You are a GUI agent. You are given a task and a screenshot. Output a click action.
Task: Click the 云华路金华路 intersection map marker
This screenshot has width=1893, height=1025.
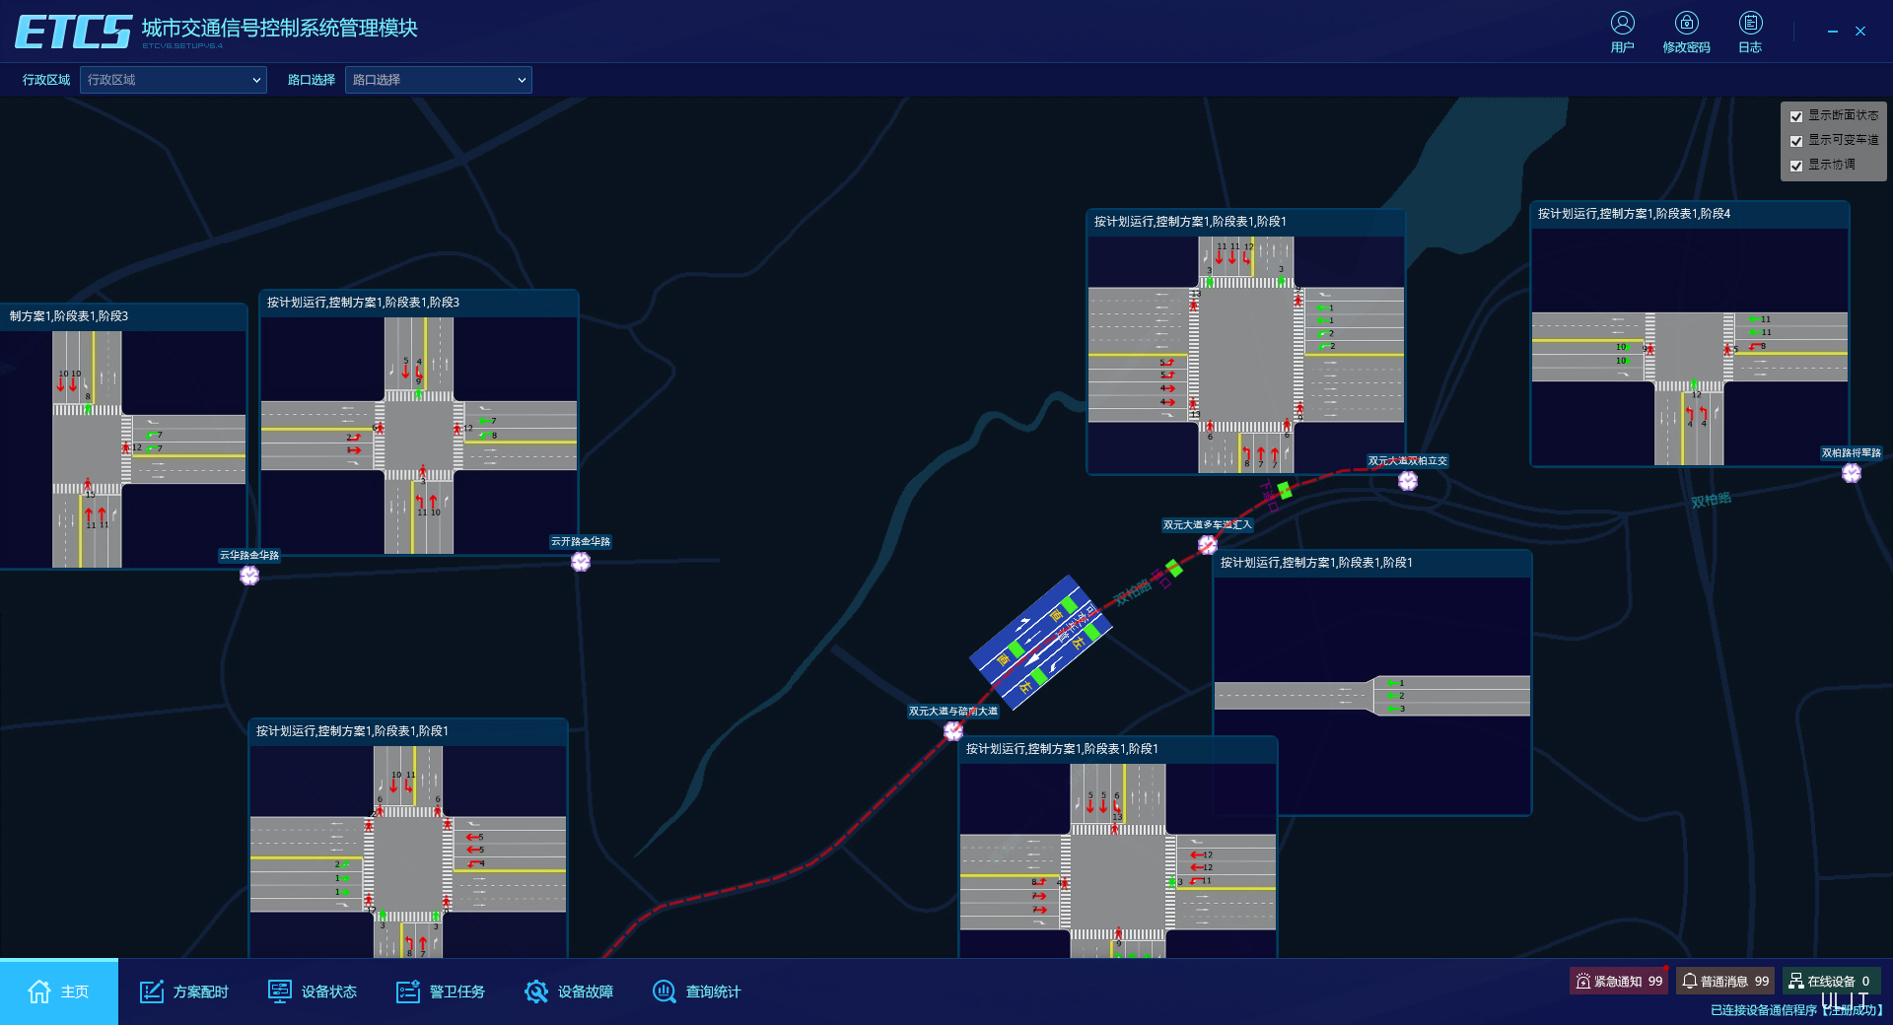tap(249, 576)
